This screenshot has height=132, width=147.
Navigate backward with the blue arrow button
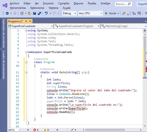click(x=7, y=14)
